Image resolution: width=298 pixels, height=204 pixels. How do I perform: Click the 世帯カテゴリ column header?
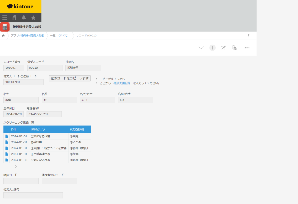(38, 129)
